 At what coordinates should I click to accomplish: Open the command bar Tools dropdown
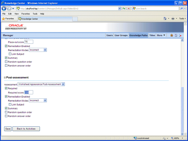tap(182, 19)
